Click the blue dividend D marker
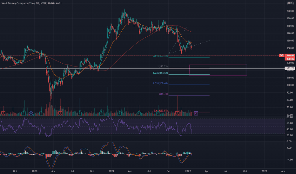Image resolution: width=296 pixels, height=174 pixels. 31,113
